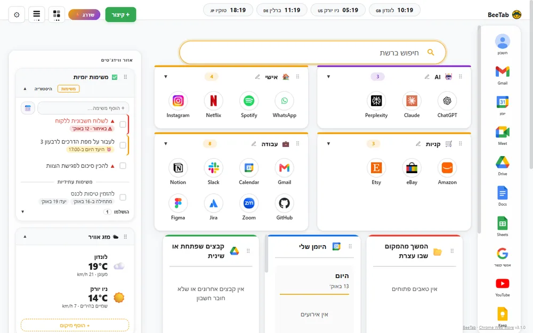Open Google Drive in the sidebar

click(503, 166)
